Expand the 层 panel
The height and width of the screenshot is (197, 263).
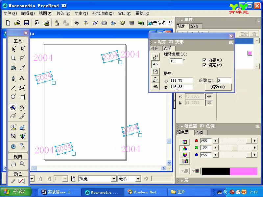182,181
